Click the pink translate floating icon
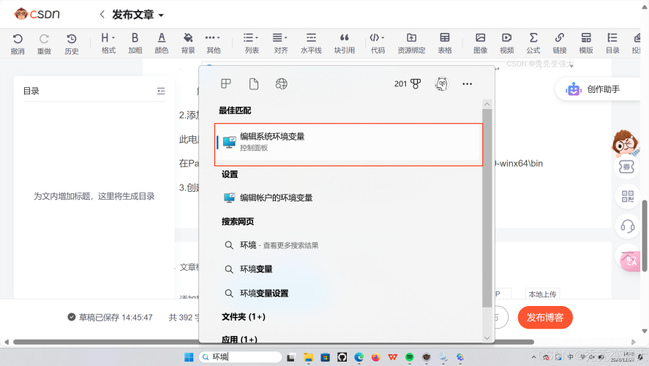The image size is (649, 366). click(x=631, y=261)
